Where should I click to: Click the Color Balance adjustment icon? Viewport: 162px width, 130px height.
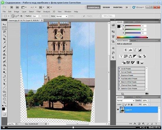click(x=130, y=56)
